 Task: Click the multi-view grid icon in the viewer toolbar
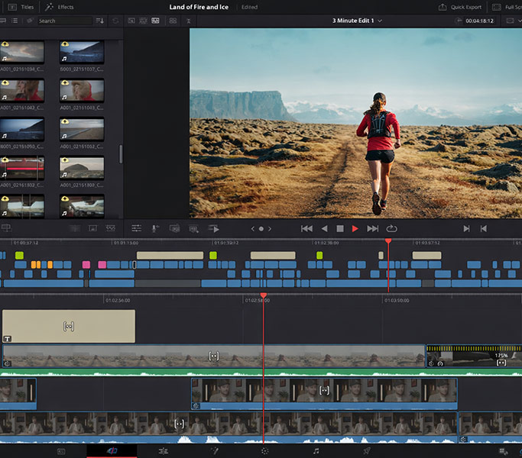[173, 21]
